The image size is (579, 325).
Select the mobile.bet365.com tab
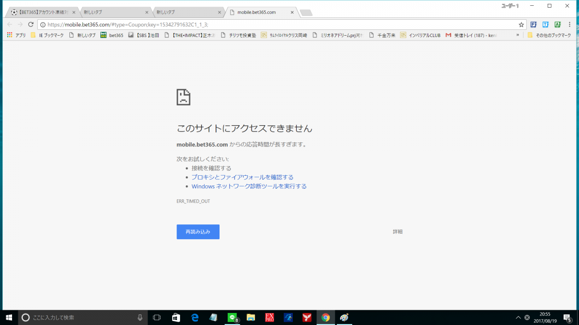click(261, 12)
